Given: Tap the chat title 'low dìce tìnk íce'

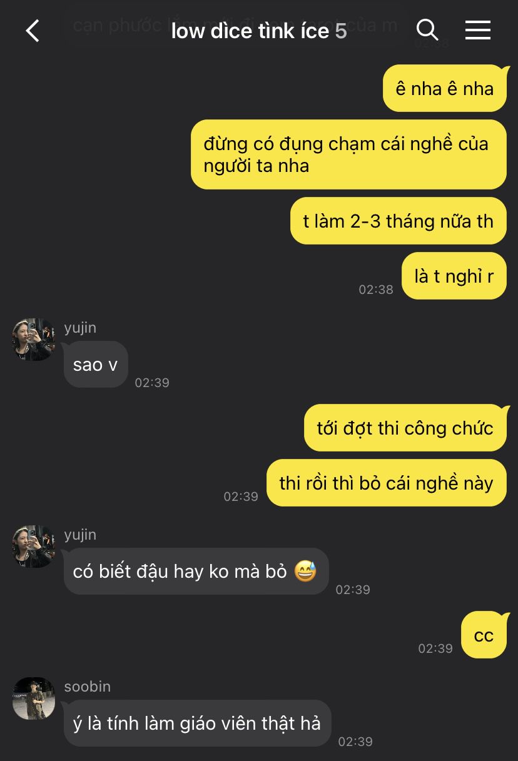Looking at the screenshot, I should [250, 30].
